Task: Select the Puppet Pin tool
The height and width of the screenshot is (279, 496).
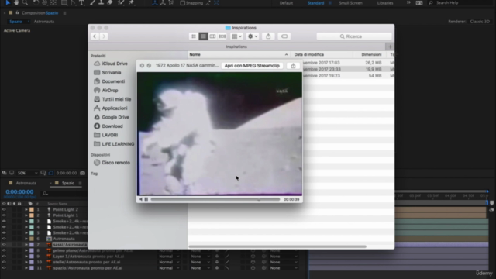Action: coord(131,2)
